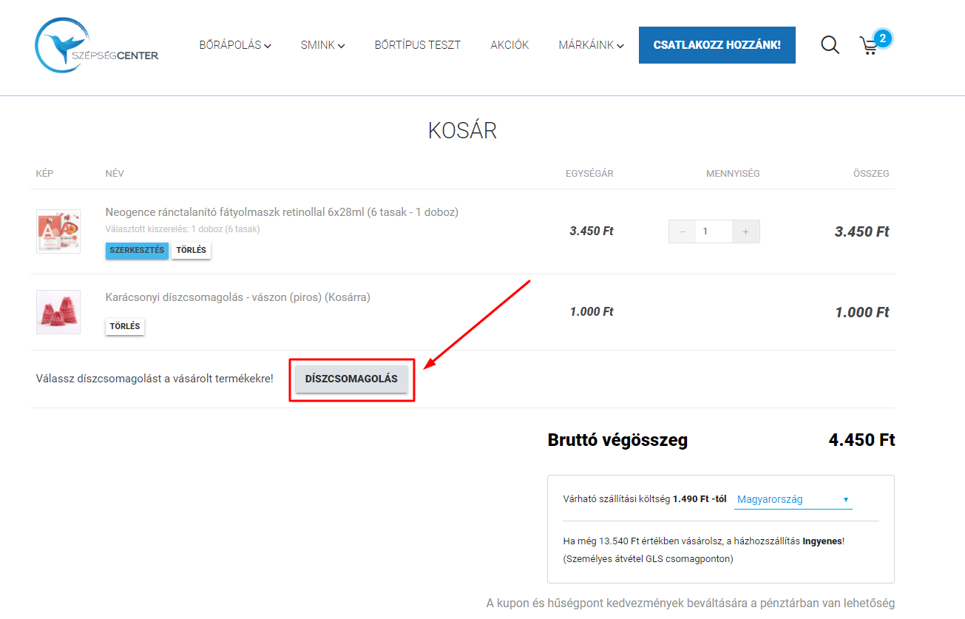This screenshot has height=619, width=965.
Task: Delete the Karácsonyi díszcsomagolás item
Action: point(125,326)
